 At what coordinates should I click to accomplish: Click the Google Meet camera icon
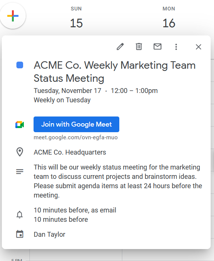20,124
